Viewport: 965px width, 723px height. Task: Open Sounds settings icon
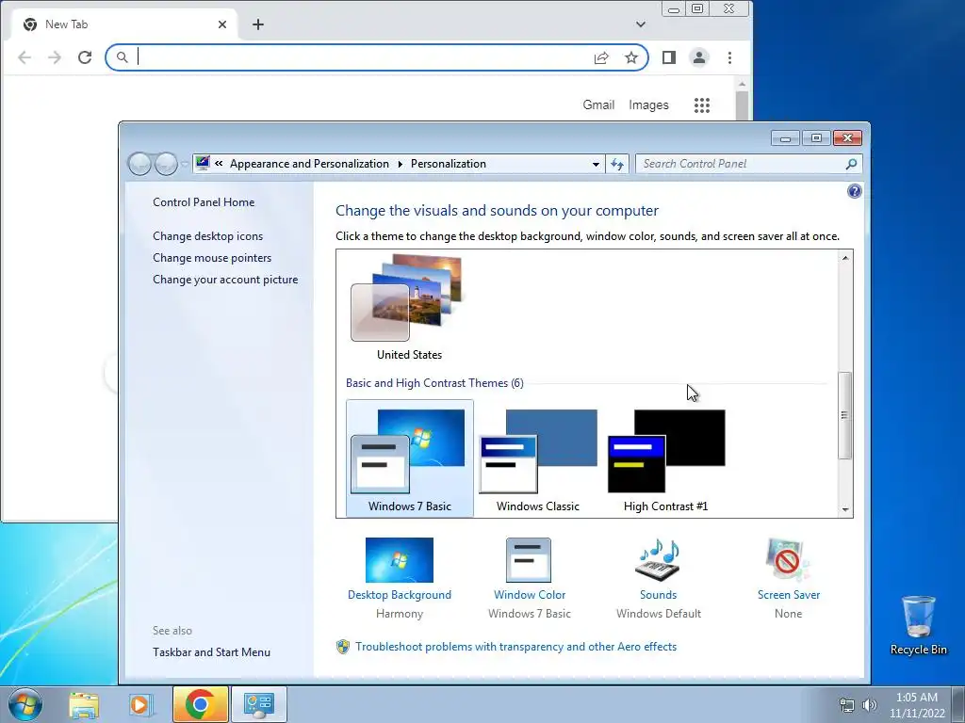[658, 560]
